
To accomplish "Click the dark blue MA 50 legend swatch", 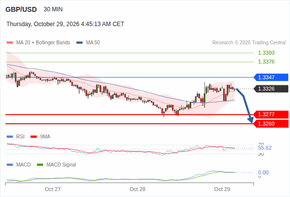I will 80,43.
